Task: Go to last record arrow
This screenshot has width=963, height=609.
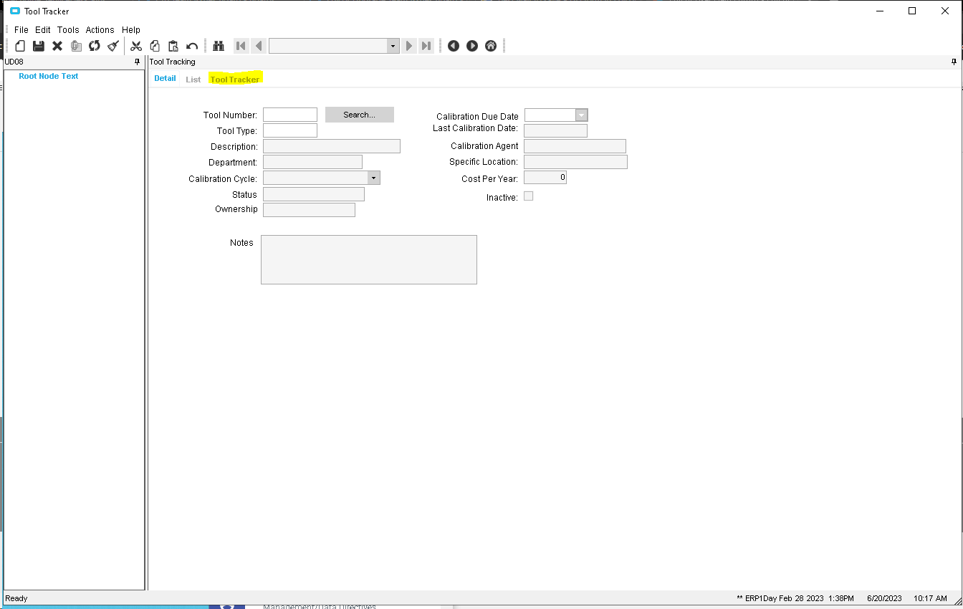Action: [x=426, y=46]
